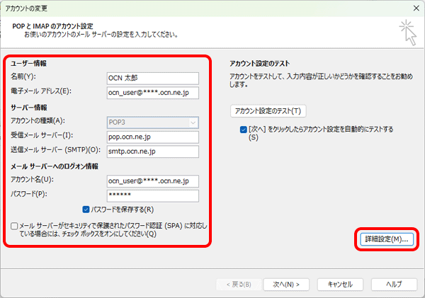
Task: Select the 電子メール アドレス input field
Action: point(152,92)
